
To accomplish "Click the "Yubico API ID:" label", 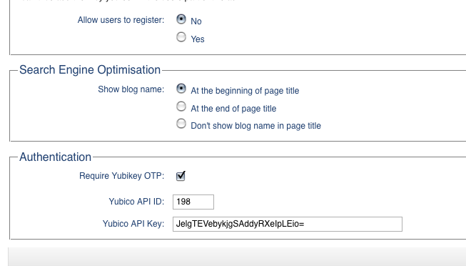I will click(x=136, y=202).
